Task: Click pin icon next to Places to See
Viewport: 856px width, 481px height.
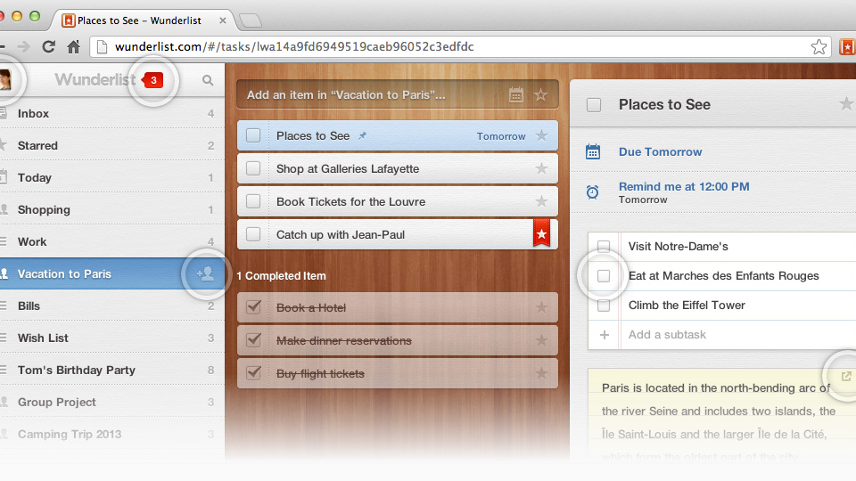Action: click(362, 135)
